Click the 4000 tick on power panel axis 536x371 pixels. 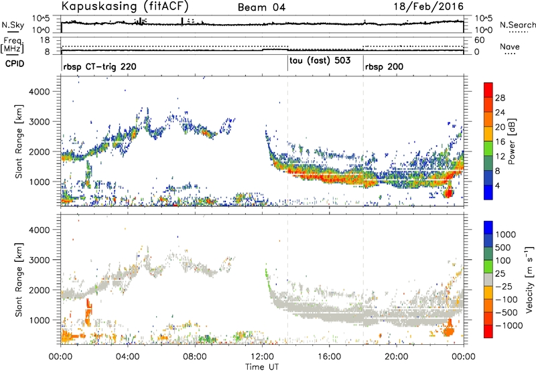(x=40, y=92)
